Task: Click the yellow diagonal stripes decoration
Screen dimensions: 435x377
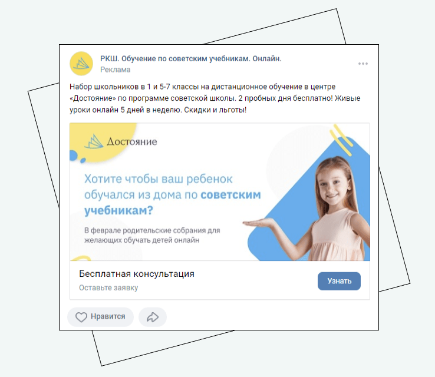Action: pyautogui.click(x=341, y=140)
